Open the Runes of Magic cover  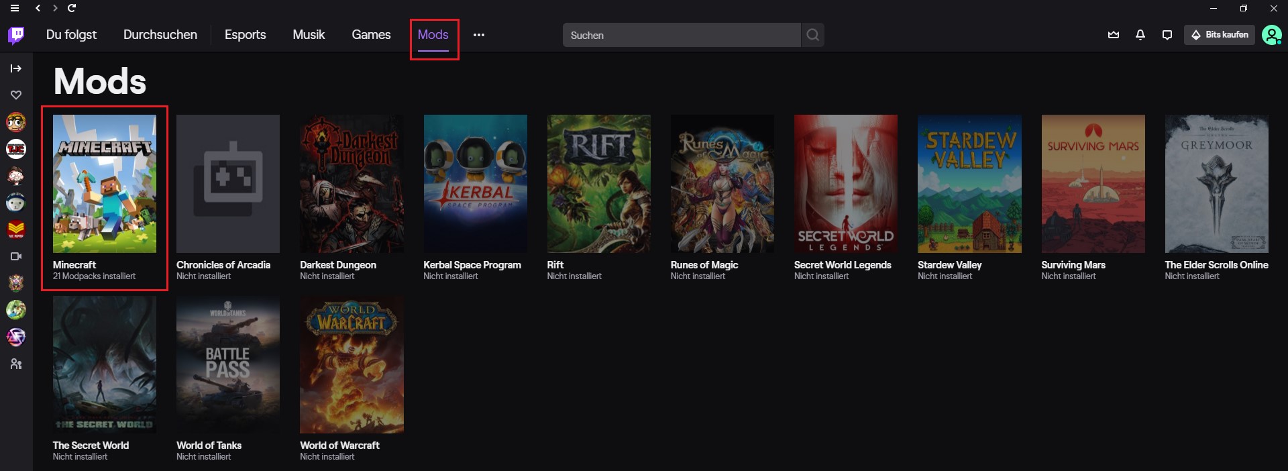(x=722, y=184)
